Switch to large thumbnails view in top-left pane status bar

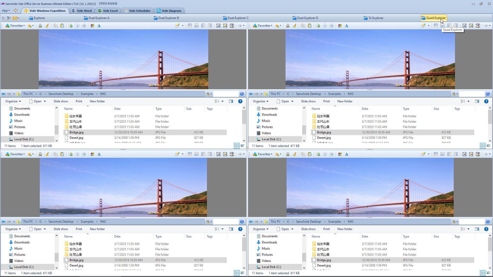[242, 146]
